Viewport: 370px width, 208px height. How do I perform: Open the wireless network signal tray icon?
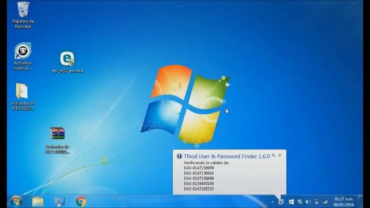(325, 202)
